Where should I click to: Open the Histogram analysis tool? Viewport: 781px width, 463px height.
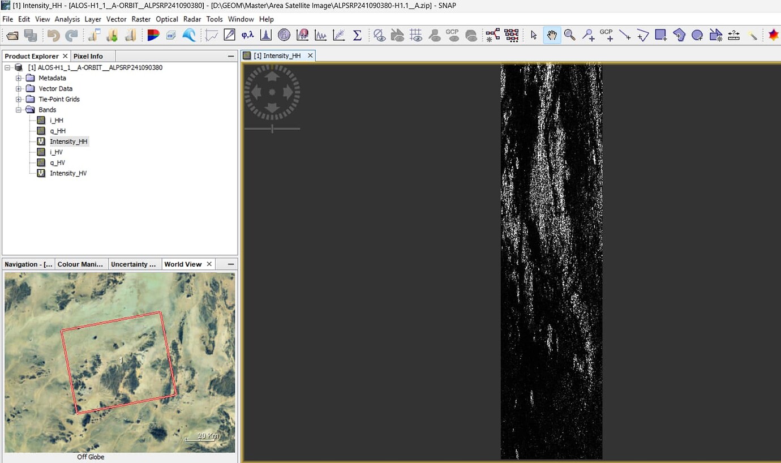tap(265, 35)
